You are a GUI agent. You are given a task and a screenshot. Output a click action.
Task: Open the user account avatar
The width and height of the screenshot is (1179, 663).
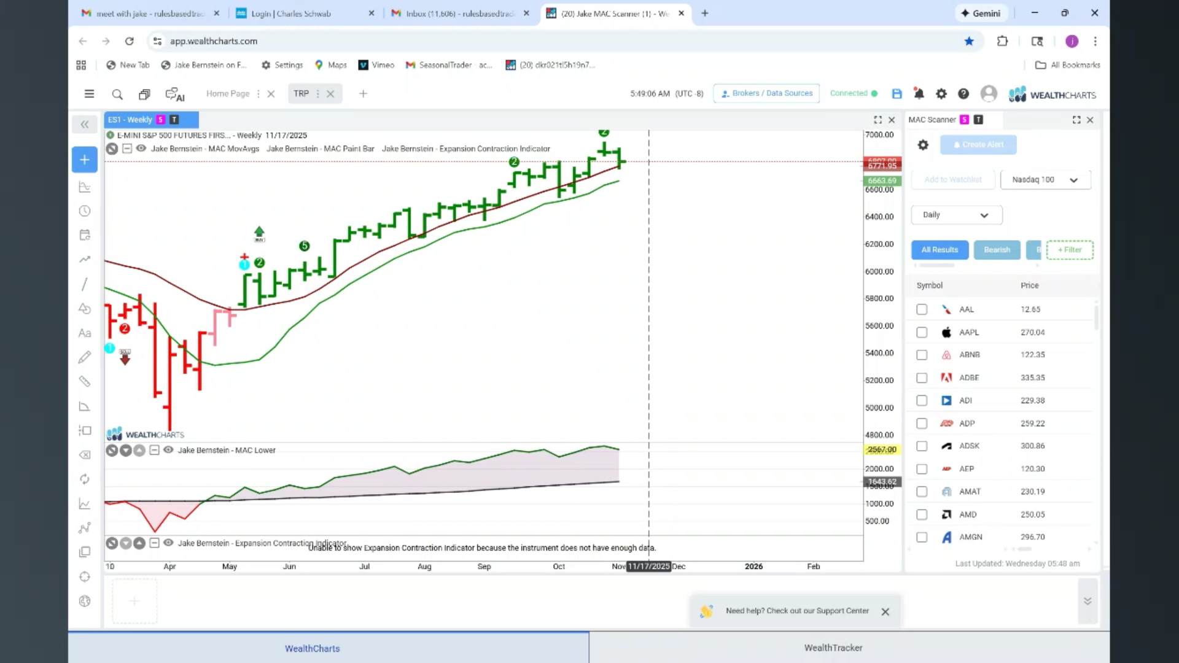(989, 94)
